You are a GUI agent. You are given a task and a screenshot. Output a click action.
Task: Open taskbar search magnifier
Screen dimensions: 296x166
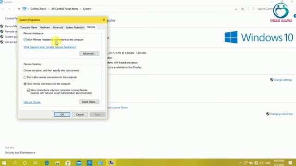(x=14, y=163)
